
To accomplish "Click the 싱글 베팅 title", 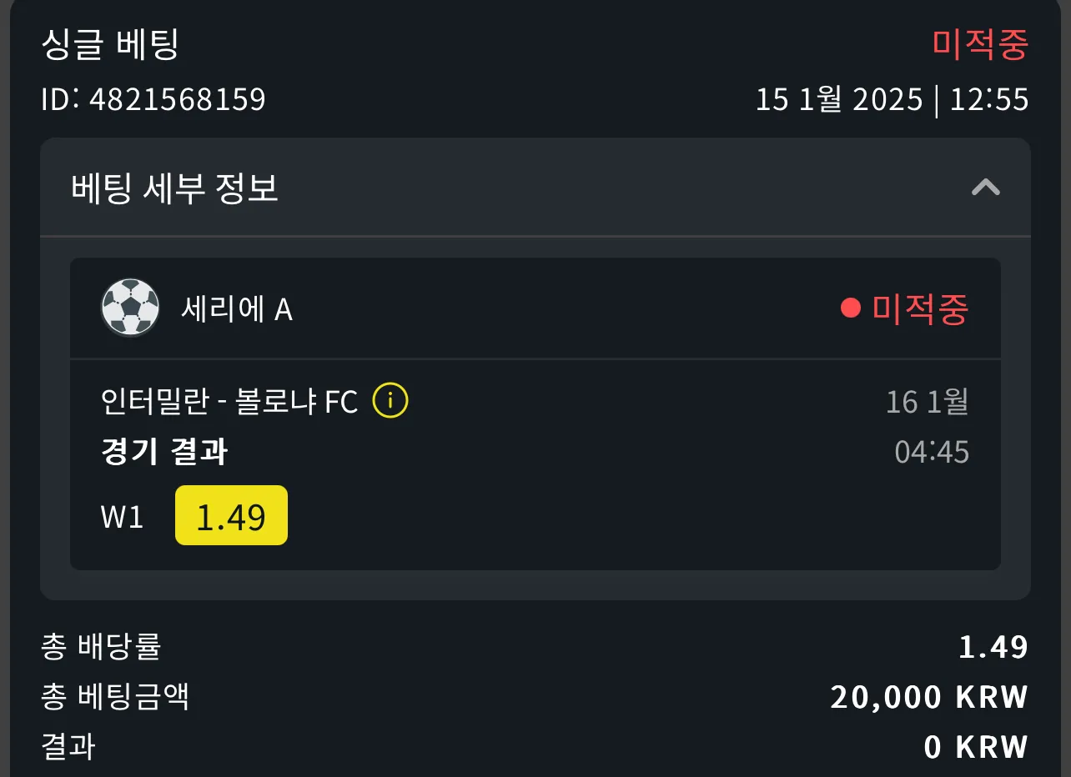I will pos(110,43).
